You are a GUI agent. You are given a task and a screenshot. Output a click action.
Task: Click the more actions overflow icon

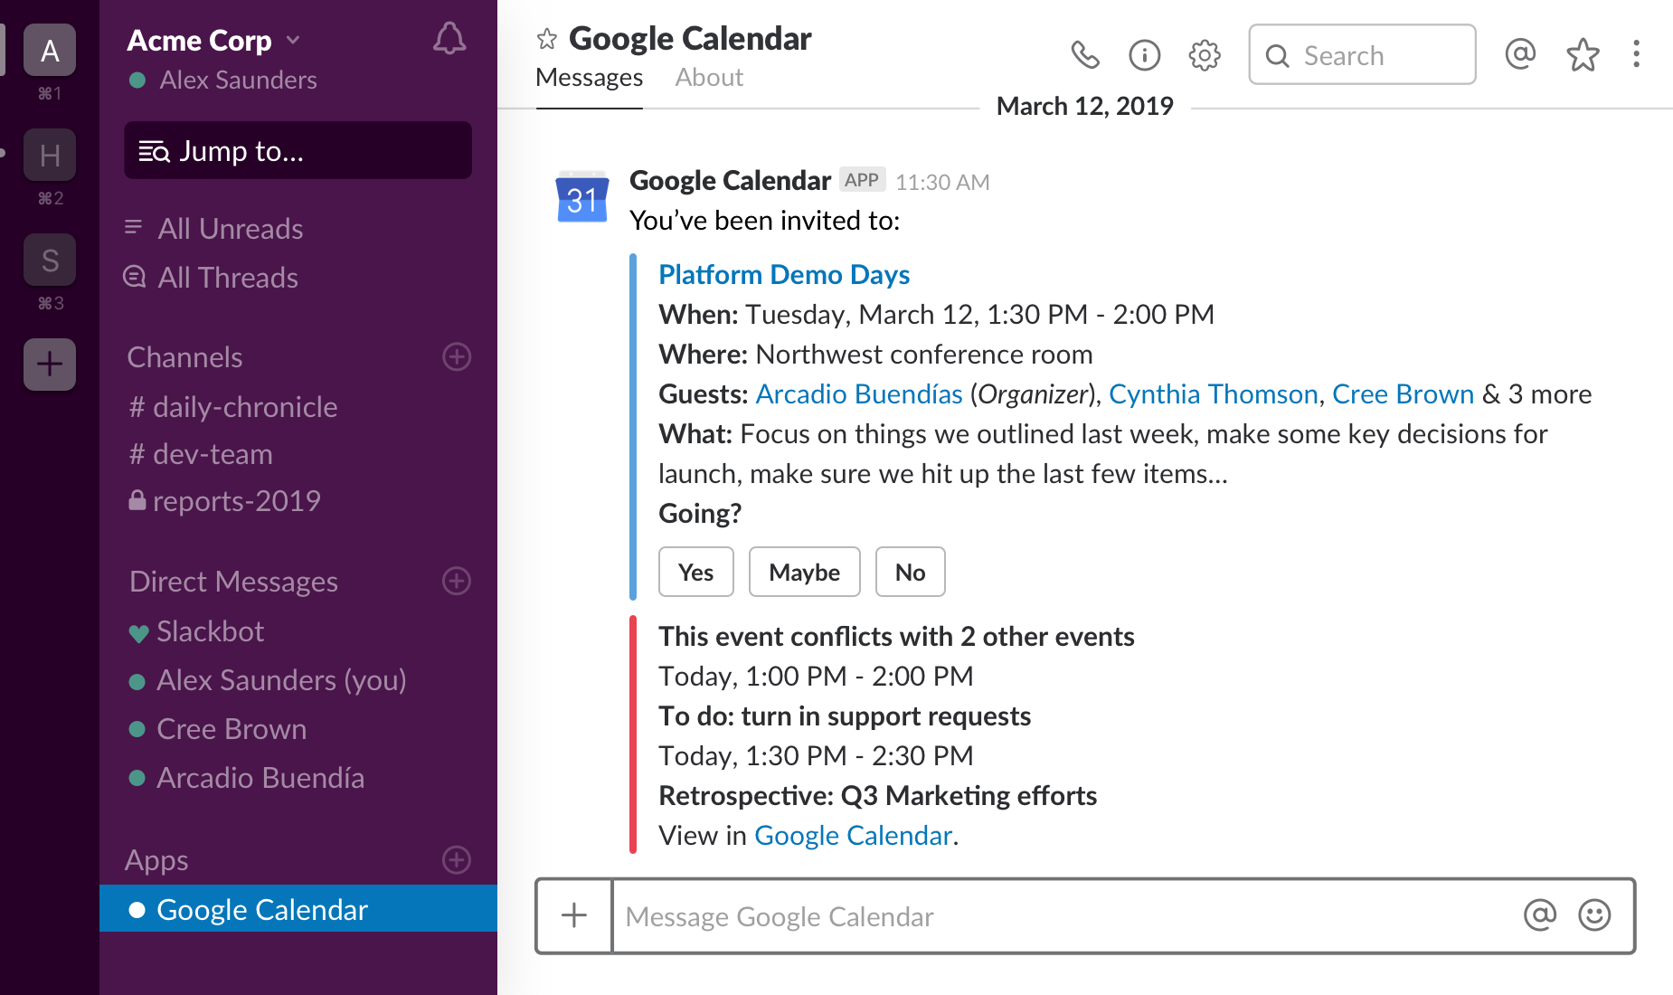(x=1637, y=55)
